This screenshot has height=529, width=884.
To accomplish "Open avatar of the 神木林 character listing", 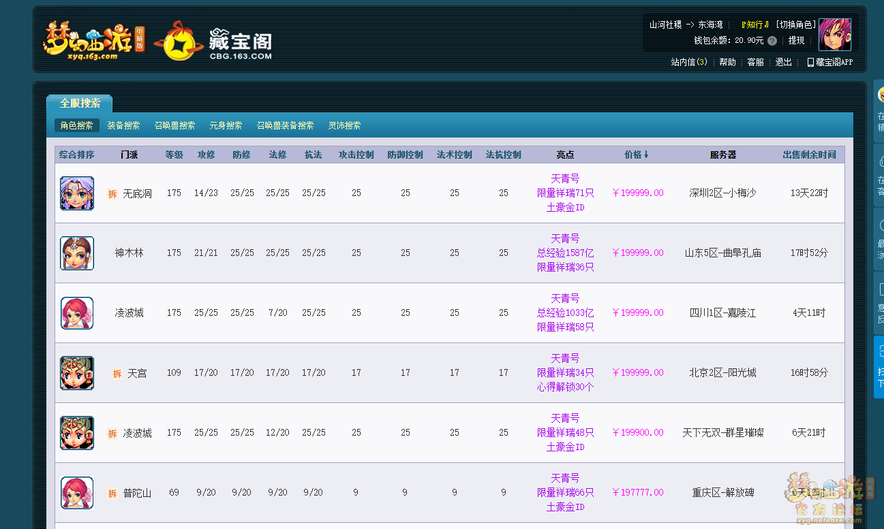I will 77,253.
